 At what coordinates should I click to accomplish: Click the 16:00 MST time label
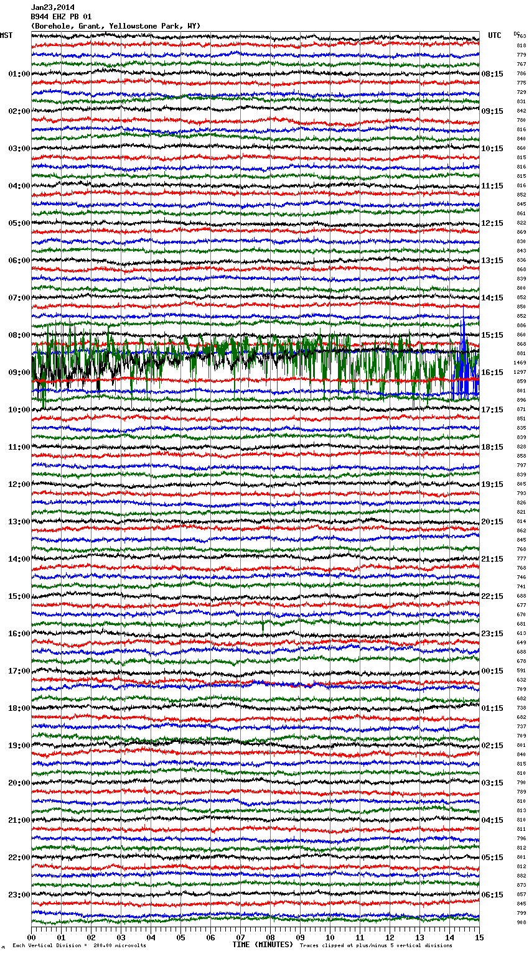[19, 634]
